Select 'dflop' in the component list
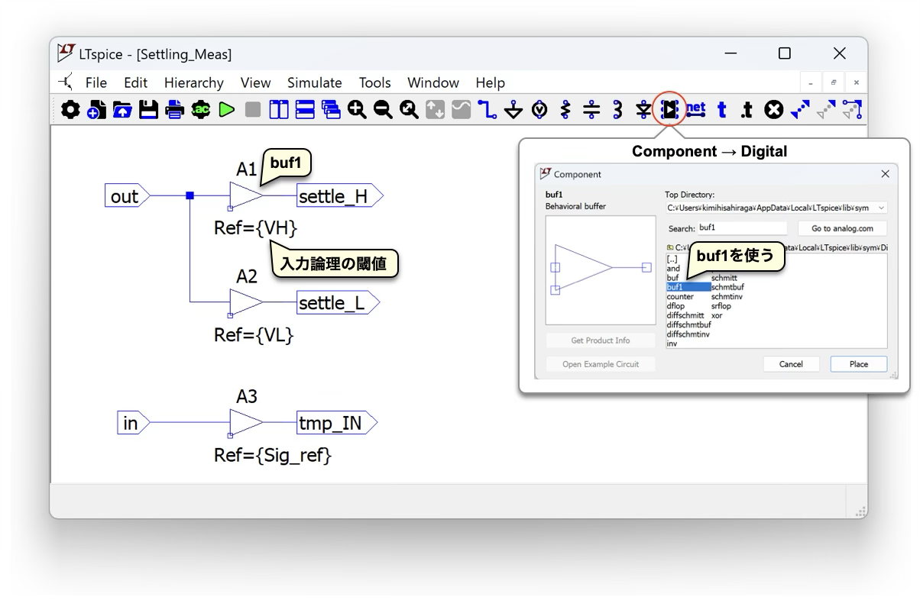 [676, 306]
